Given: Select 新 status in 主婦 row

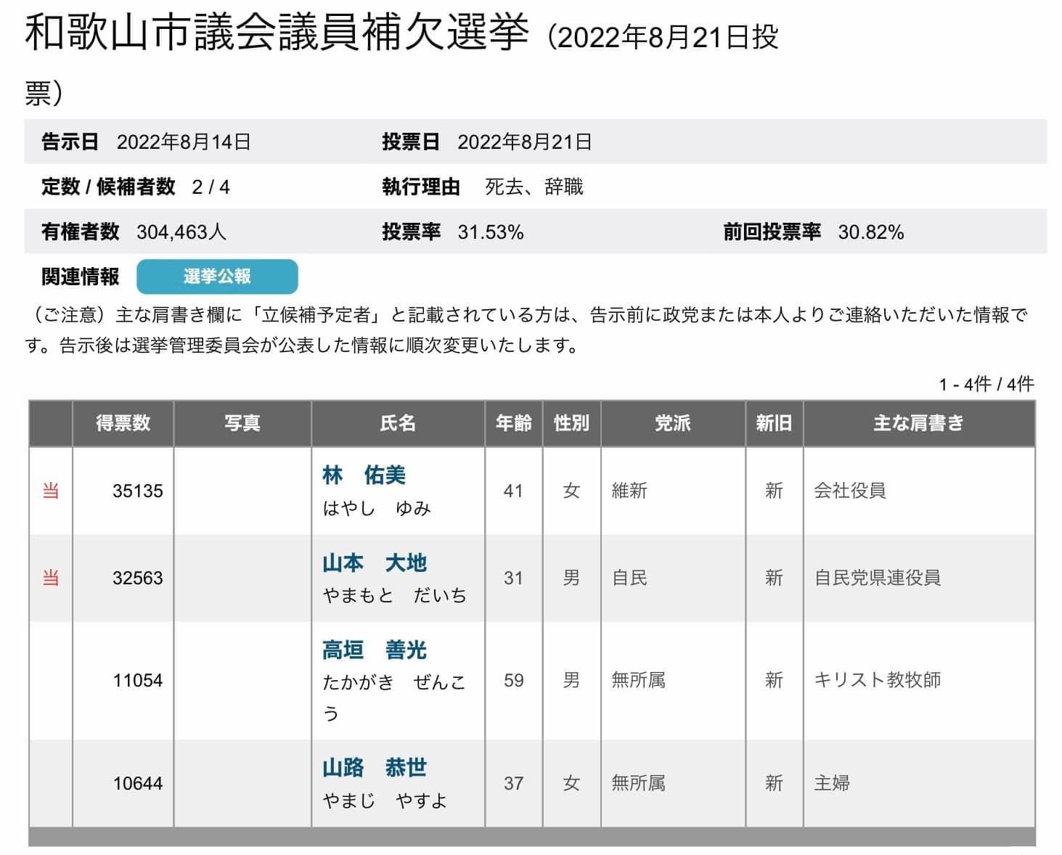Looking at the screenshot, I should click(774, 784).
